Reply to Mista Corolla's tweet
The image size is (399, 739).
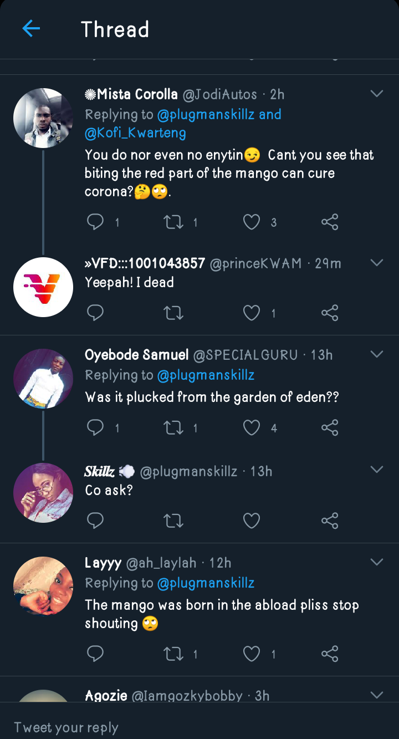point(96,222)
